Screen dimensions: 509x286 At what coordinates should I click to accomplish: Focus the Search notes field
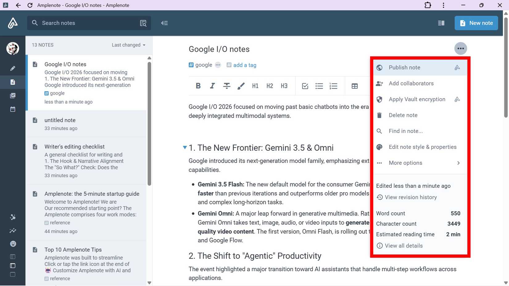[89, 23]
